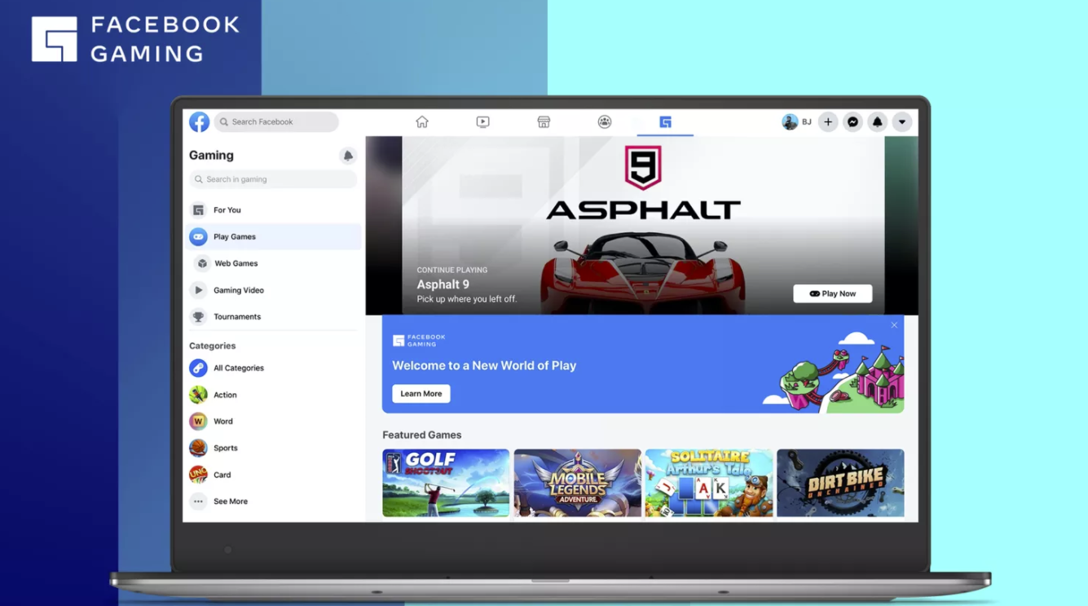Click the Search in gaming field

(273, 179)
